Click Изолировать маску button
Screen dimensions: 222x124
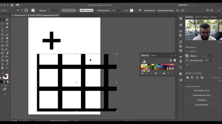point(202,90)
